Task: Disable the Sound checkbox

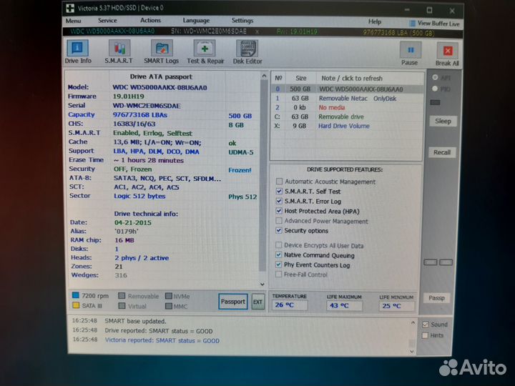Action: pyautogui.click(x=426, y=325)
